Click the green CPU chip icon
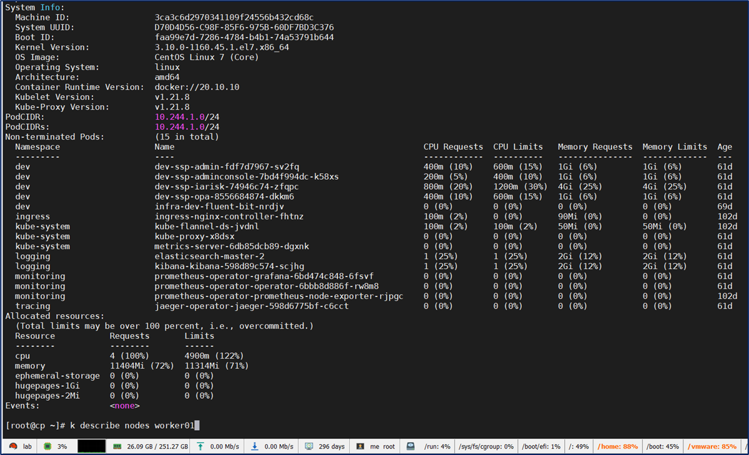Image resolution: width=749 pixels, height=455 pixels. (x=47, y=447)
